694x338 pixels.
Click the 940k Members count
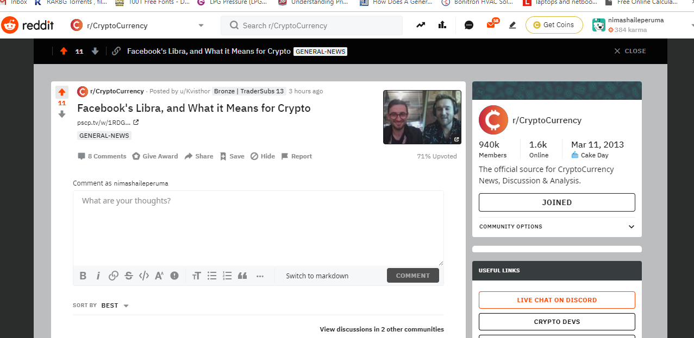(x=492, y=149)
